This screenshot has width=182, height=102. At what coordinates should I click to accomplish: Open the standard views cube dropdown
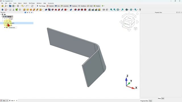pyautogui.click(x=133, y=10)
